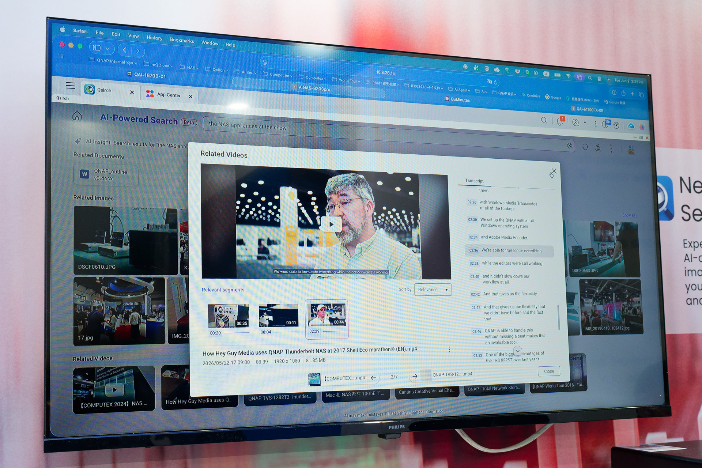702x468 pixels.
Task: Open the Google bookmark
Action: pos(553,97)
